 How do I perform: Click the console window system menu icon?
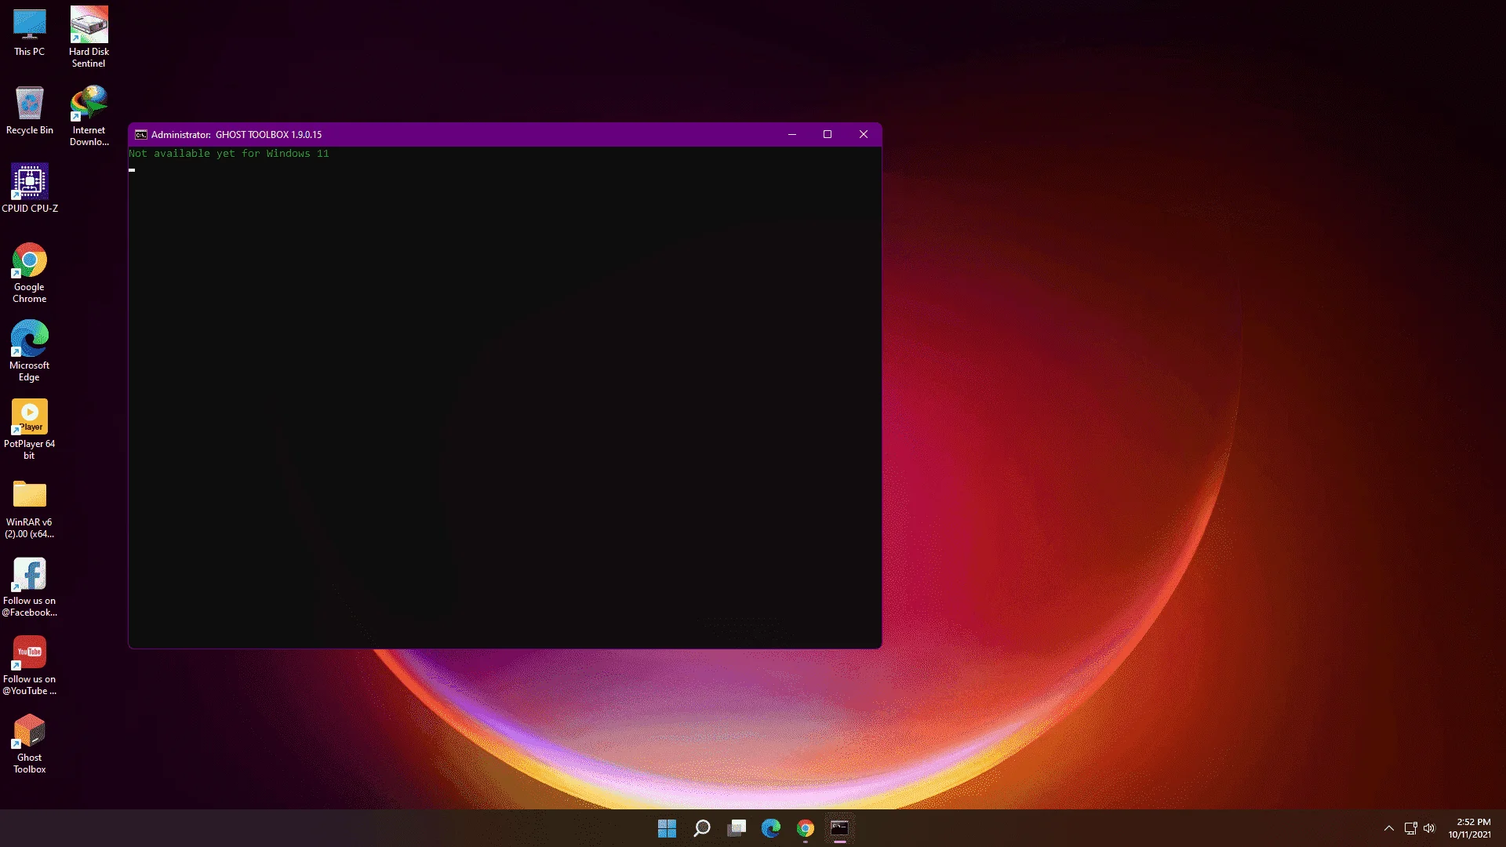(x=141, y=135)
